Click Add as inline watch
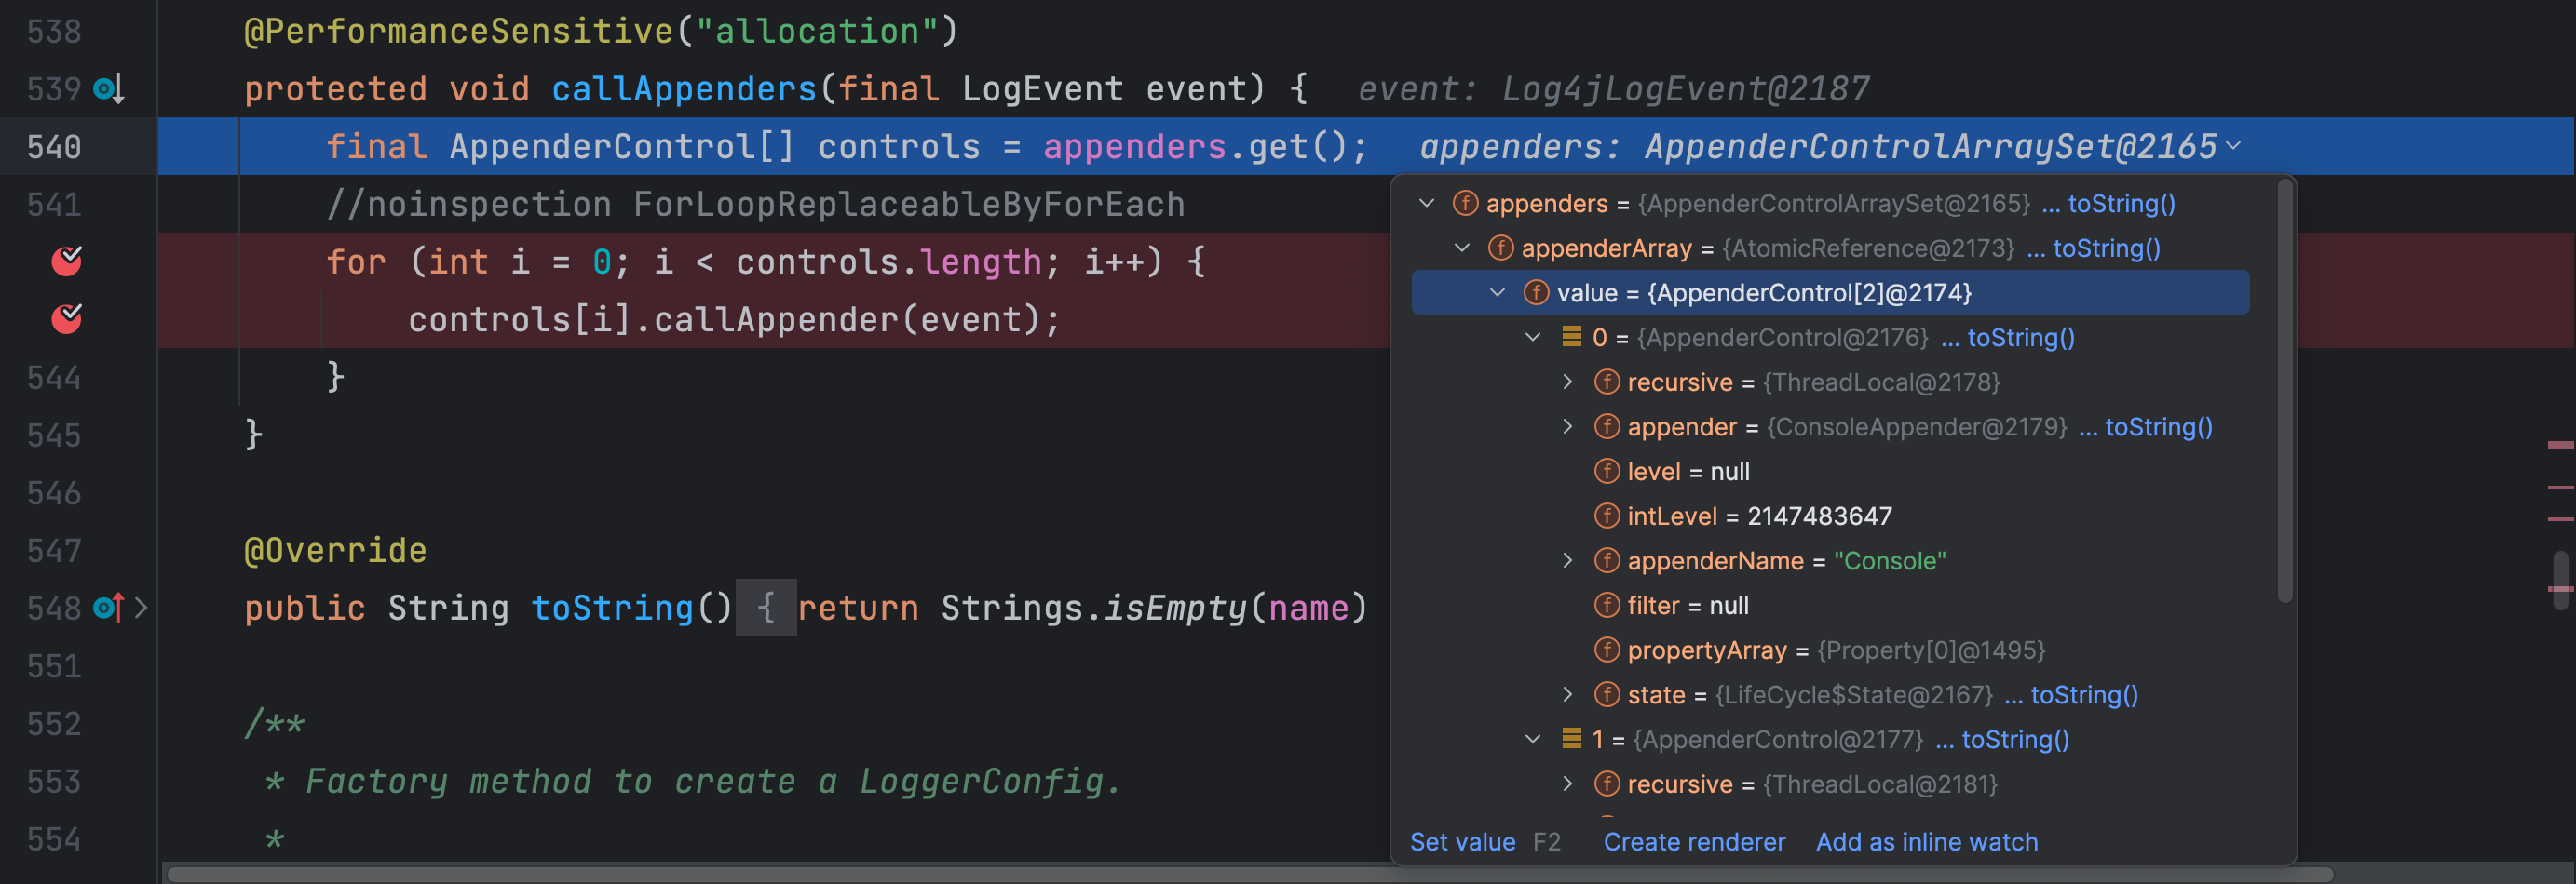 point(1926,842)
